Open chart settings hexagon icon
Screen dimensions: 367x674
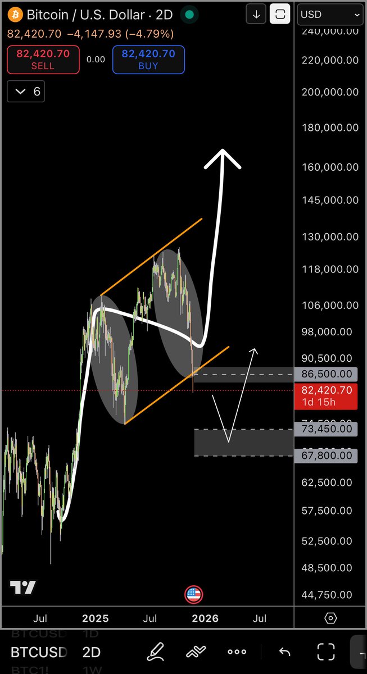click(330, 618)
